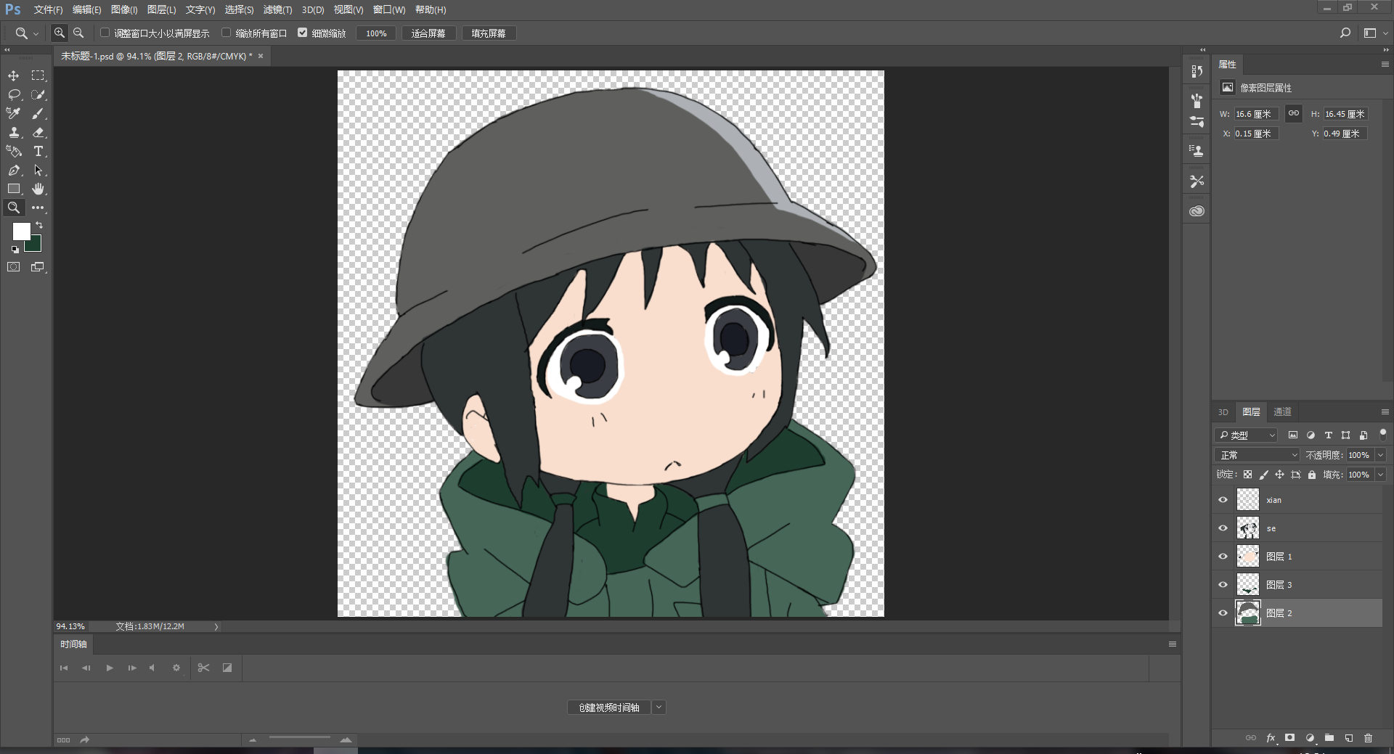
Task: Add a layer style with fx
Action: pos(1271,738)
